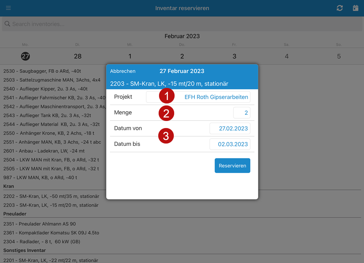Open the calendar icon in header
The image size is (364, 263).
355,8
